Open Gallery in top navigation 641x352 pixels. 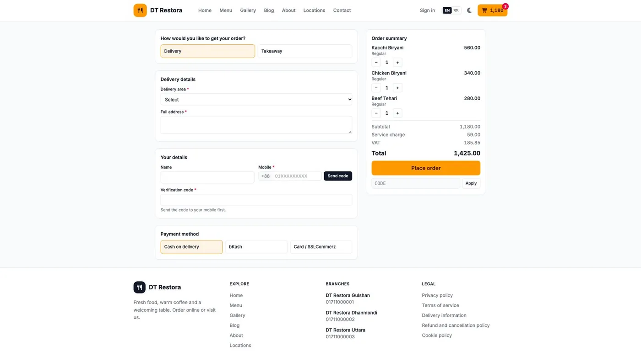click(248, 11)
